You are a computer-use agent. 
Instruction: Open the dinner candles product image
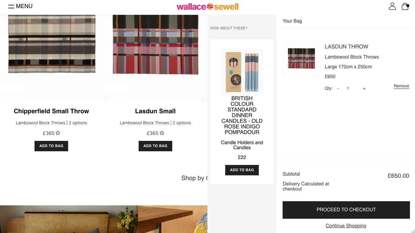(242, 72)
